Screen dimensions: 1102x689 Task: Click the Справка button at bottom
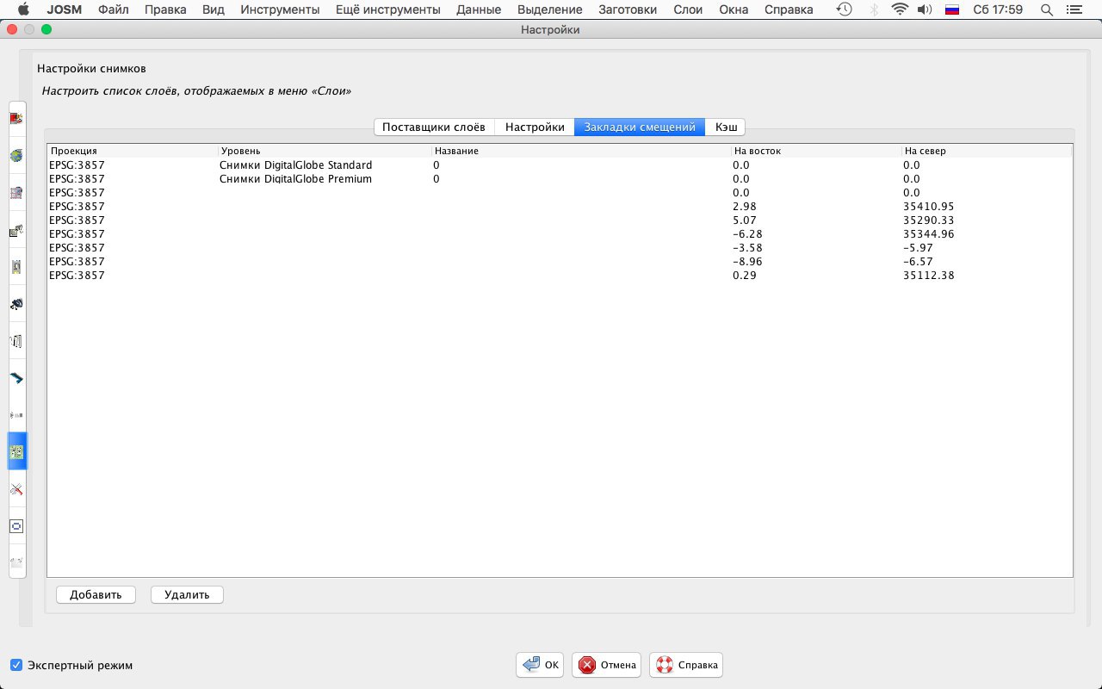pyautogui.click(x=686, y=665)
